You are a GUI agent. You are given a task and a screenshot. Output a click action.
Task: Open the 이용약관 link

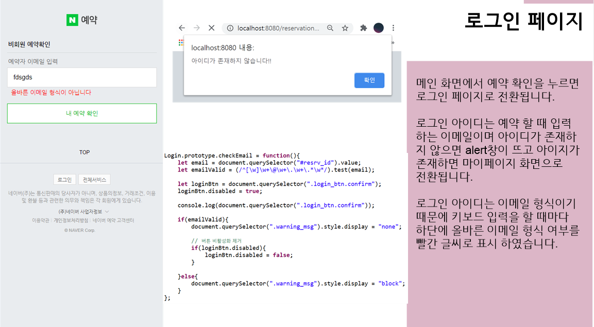(x=41, y=220)
